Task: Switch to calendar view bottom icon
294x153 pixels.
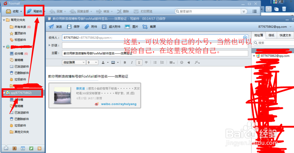Action: [x=23, y=148]
